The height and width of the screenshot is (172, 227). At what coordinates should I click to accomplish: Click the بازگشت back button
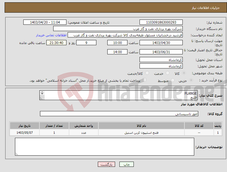[106, 164]
